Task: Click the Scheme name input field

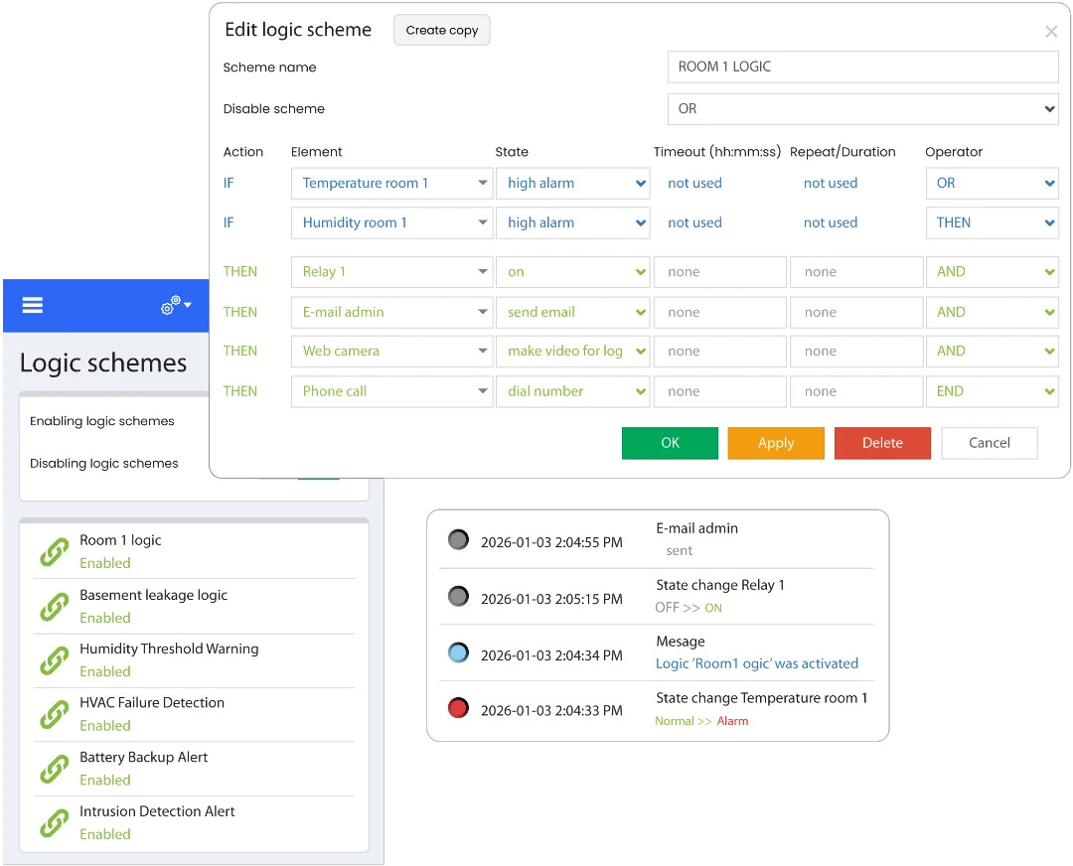Action: 863,68
